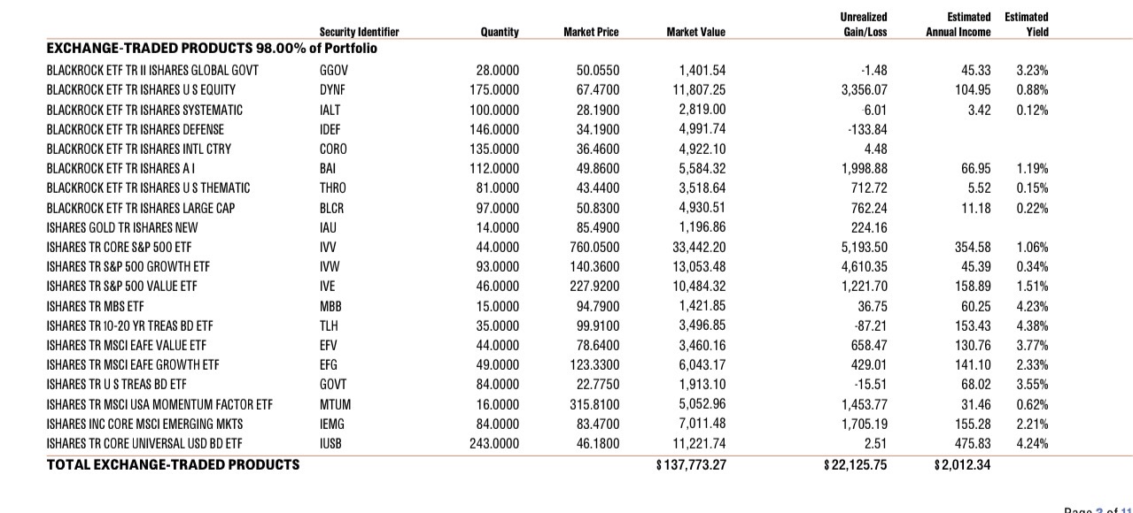The width and height of the screenshot is (1133, 513).
Task: Click the Estimated Yield column header
Action: 1026,24
